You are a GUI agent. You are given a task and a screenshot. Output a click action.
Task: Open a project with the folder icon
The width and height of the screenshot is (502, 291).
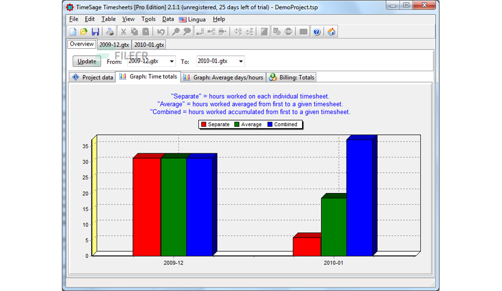[x=84, y=31]
